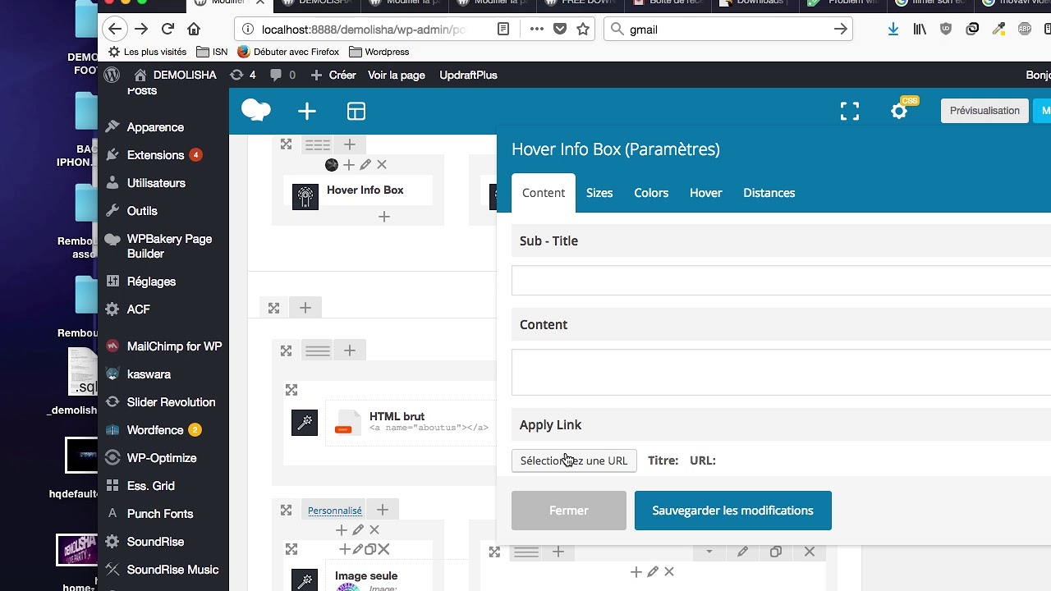
Task: Switch to the Content tab
Action: point(544,193)
